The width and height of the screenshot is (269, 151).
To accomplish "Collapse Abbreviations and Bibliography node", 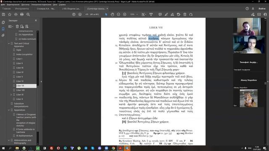I will 9,140.
